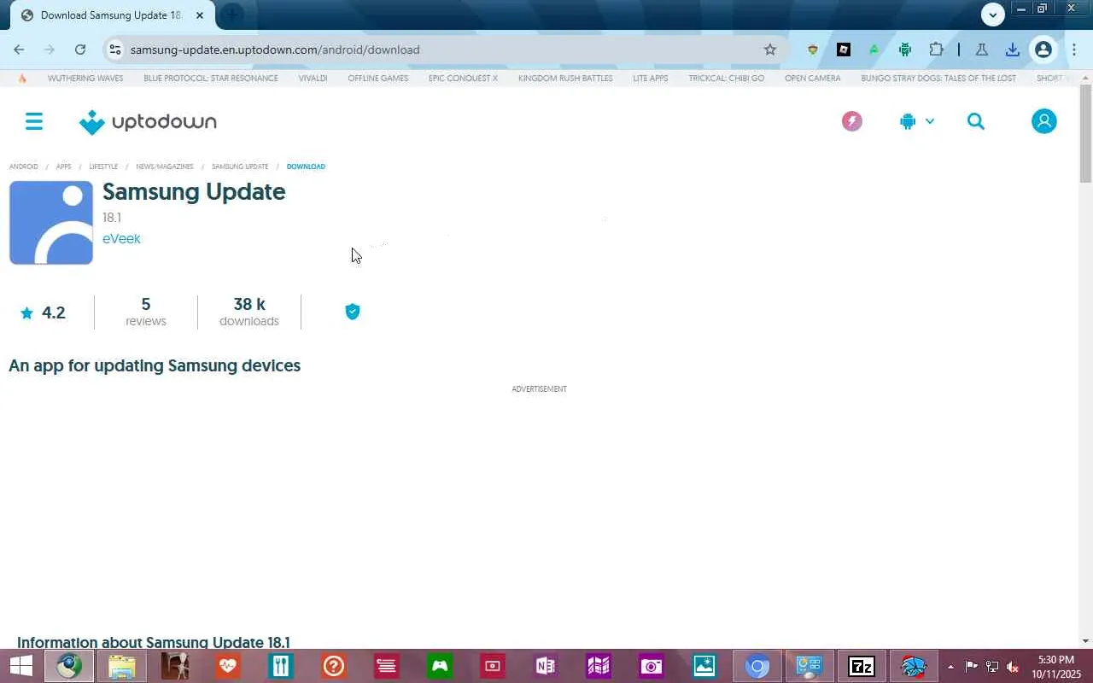Click the rating star icon

(26, 312)
